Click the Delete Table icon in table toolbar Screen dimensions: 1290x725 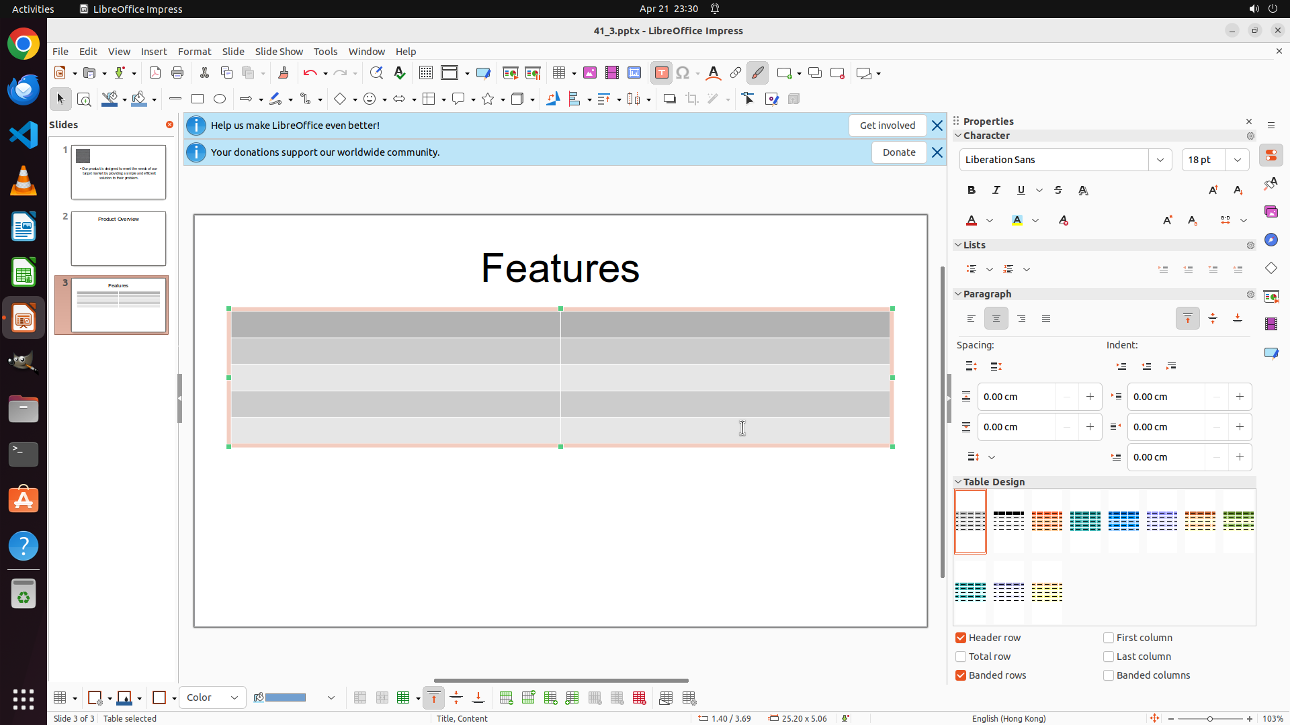639,698
